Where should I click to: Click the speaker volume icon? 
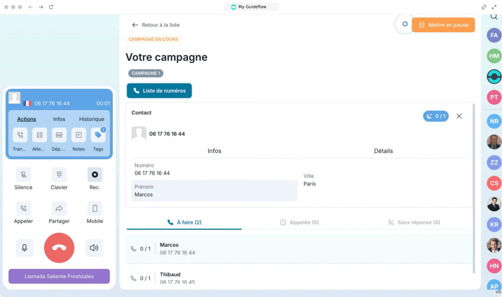tap(94, 248)
